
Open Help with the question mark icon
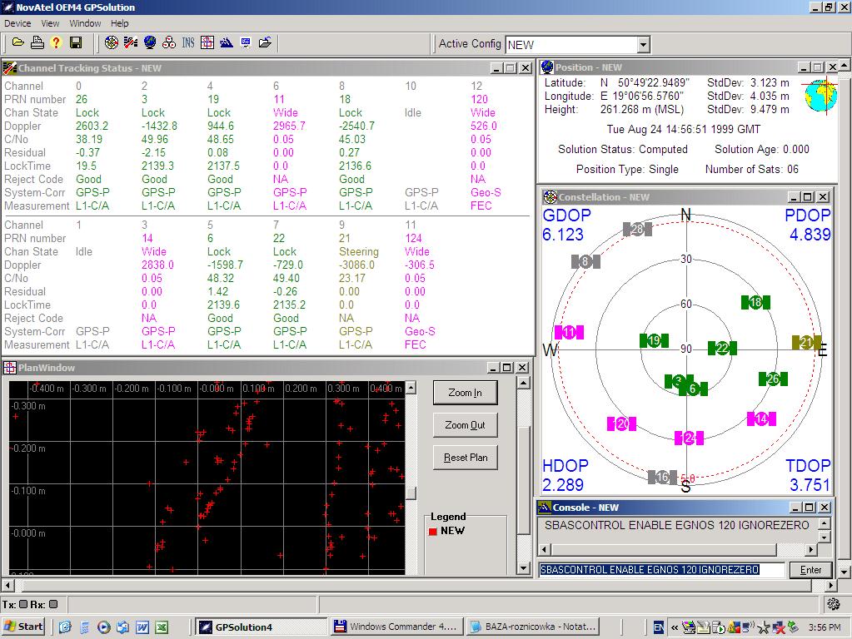point(56,43)
